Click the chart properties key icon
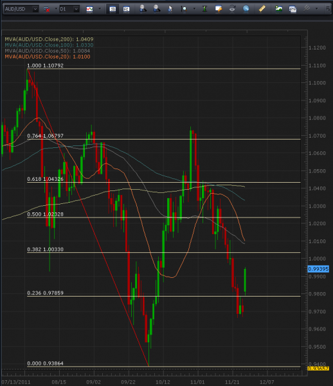 tap(219, 9)
